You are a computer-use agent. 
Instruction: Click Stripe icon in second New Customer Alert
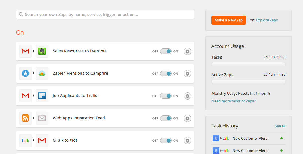pos(216,151)
